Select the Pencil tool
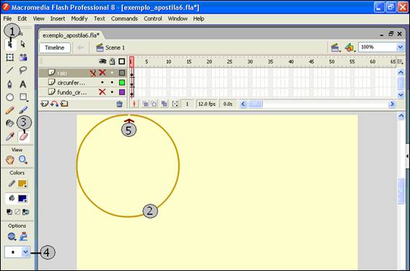 [x=10, y=110]
